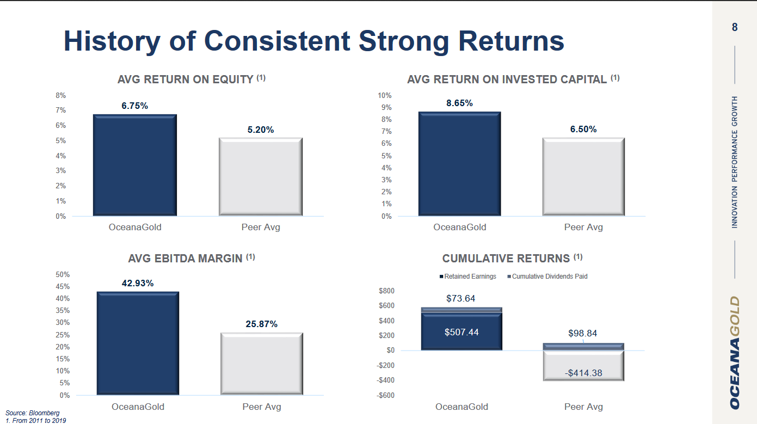
Task: Select the OceanaGold EBITDA Margin bar
Action: pos(138,343)
